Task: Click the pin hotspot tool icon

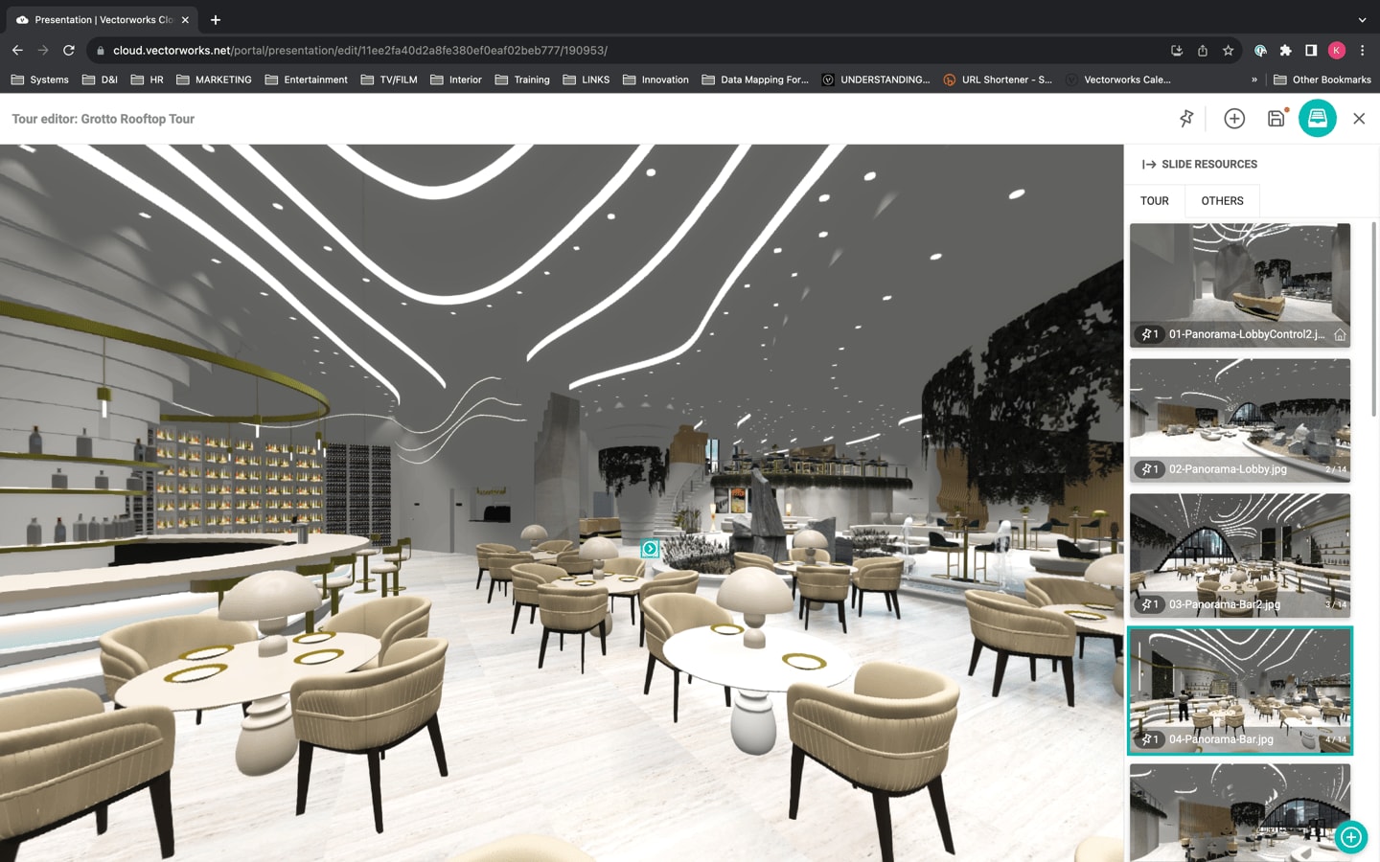Action: click(1186, 119)
